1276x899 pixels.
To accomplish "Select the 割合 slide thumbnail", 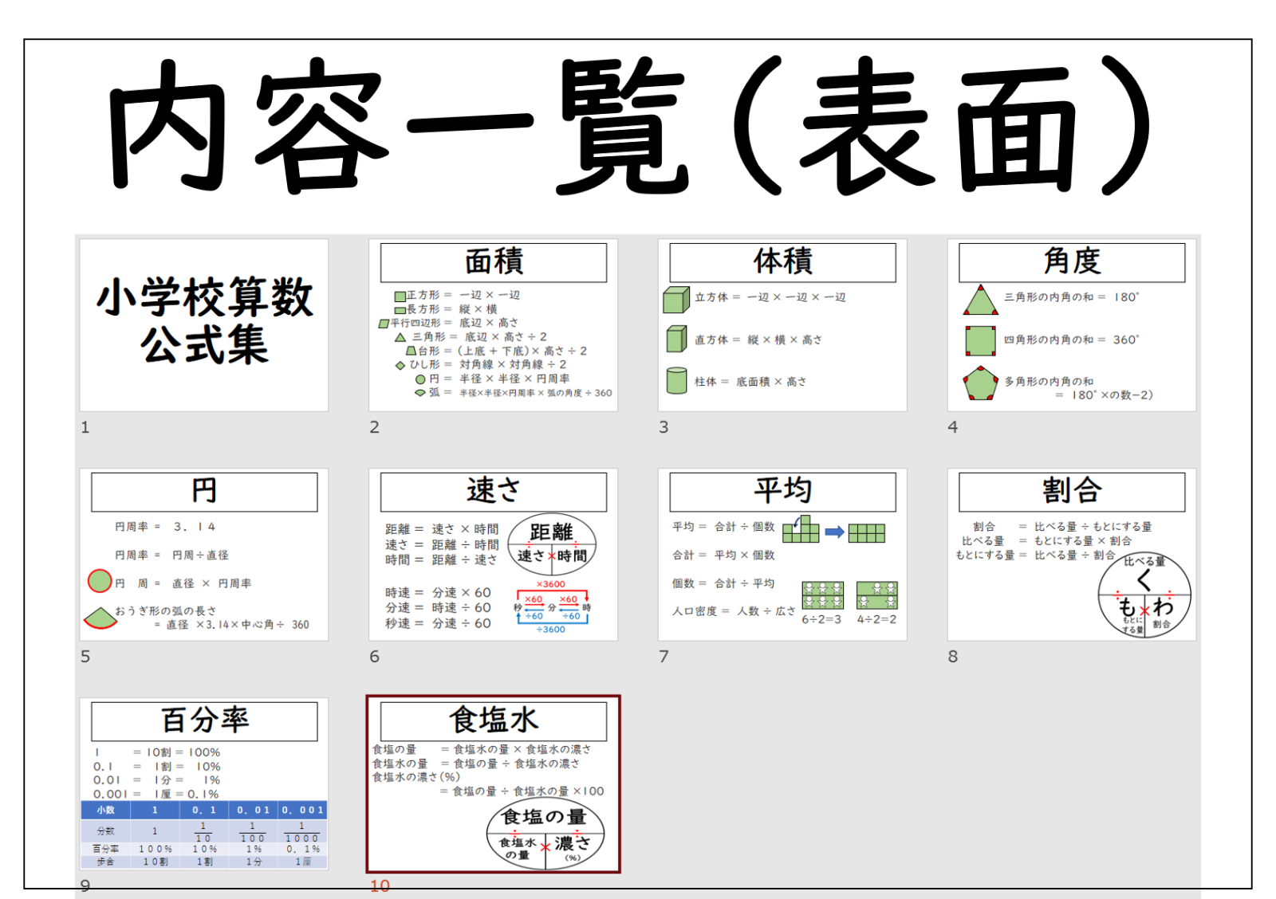I will click(1072, 555).
